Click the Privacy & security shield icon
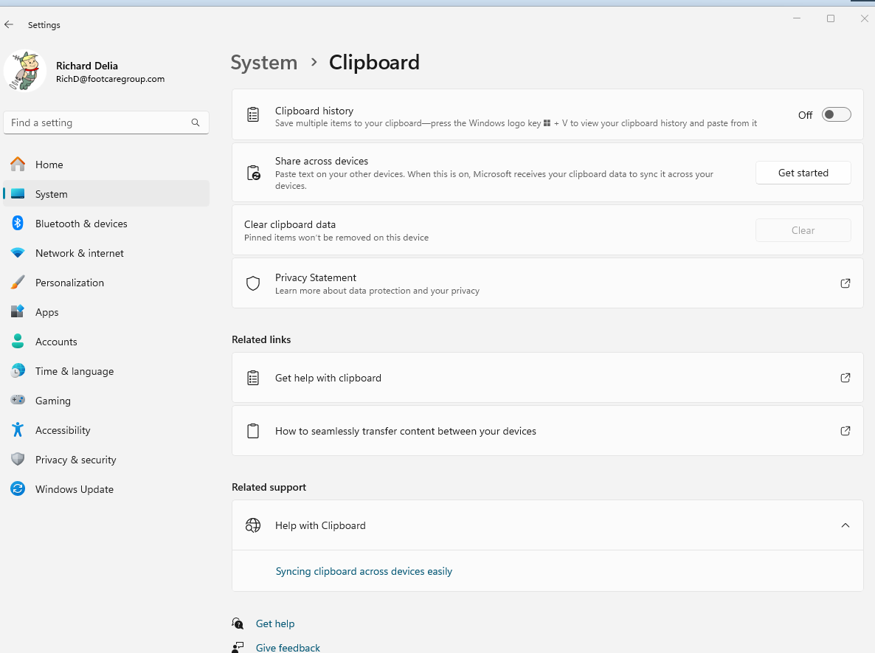This screenshot has width=875, height=653. pos(18,460)
